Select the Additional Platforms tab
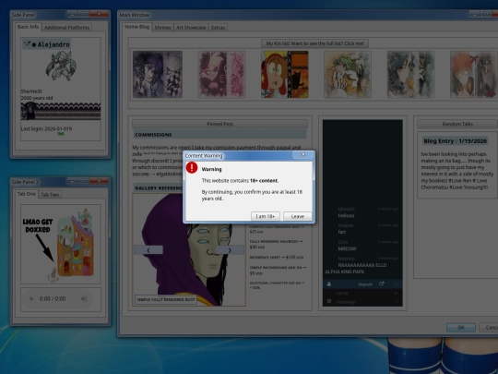The image size is (498, 374). (66, 28)
